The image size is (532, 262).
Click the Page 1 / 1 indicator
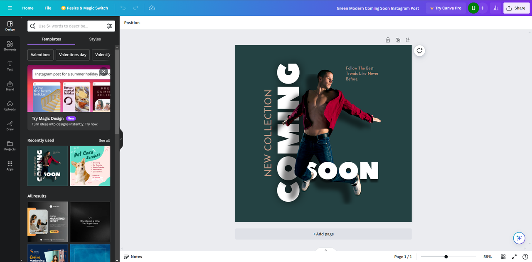click(403, 257)
